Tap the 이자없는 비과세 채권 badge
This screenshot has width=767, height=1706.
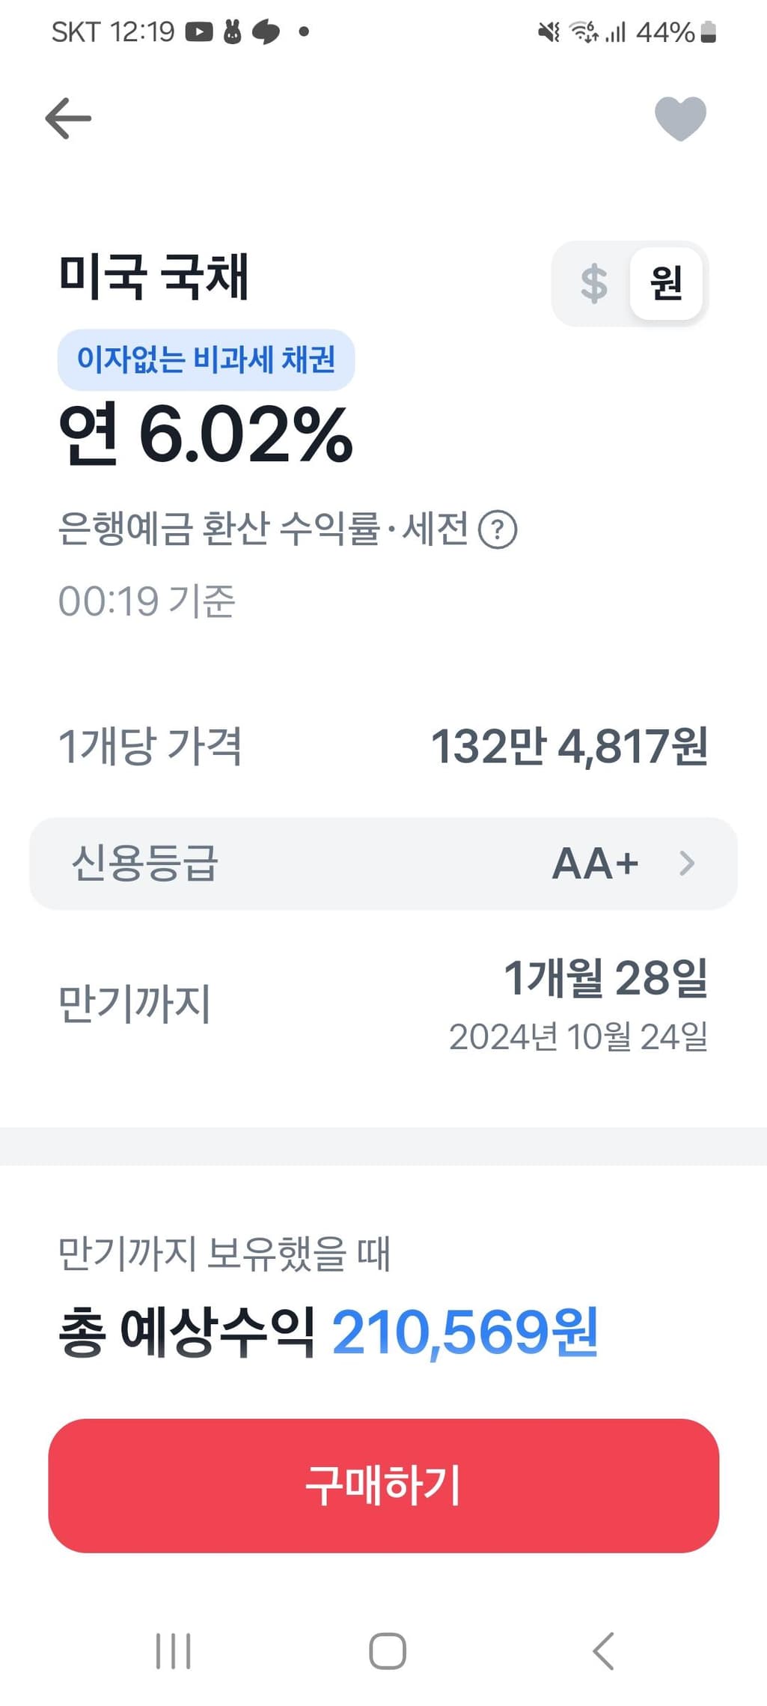coord(206,359)
